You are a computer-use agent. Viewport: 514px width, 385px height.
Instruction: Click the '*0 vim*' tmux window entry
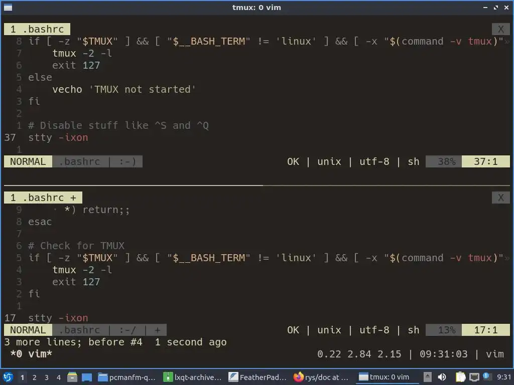31,354
